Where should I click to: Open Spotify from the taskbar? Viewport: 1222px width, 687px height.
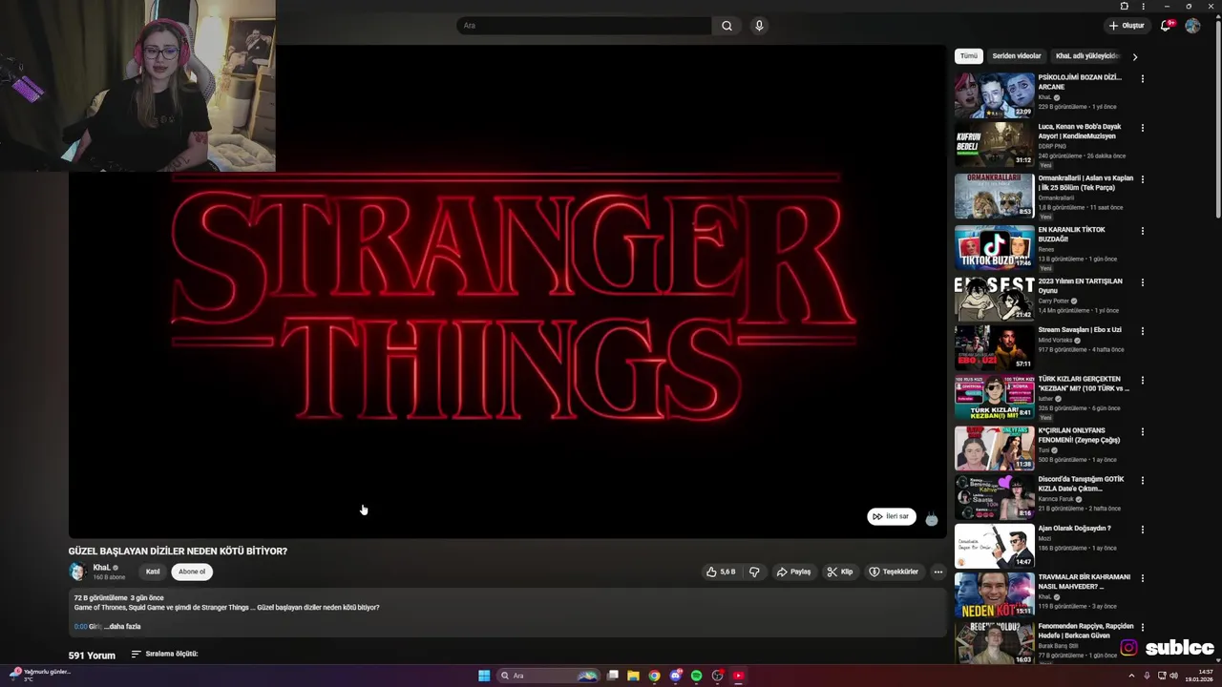click(696, 676)
